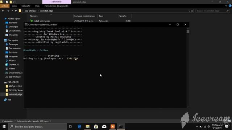Viewport: 232px width, 130px height.
Task: Click the volume tray icon
Action: click(x=209, y=127)
